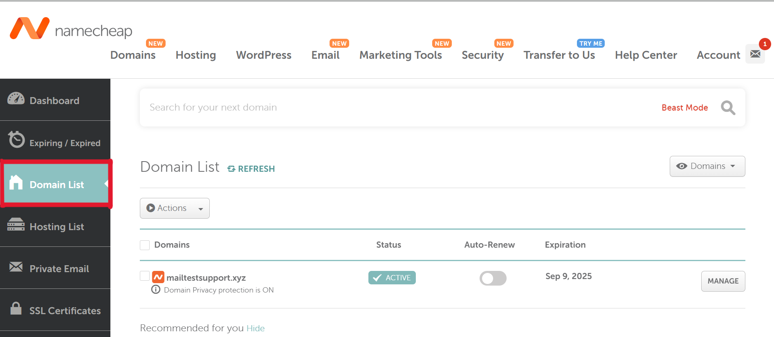Open Transfer to Us menu
Screen dimensions: 774x337
pyautogui.click(x=559, y=55)
